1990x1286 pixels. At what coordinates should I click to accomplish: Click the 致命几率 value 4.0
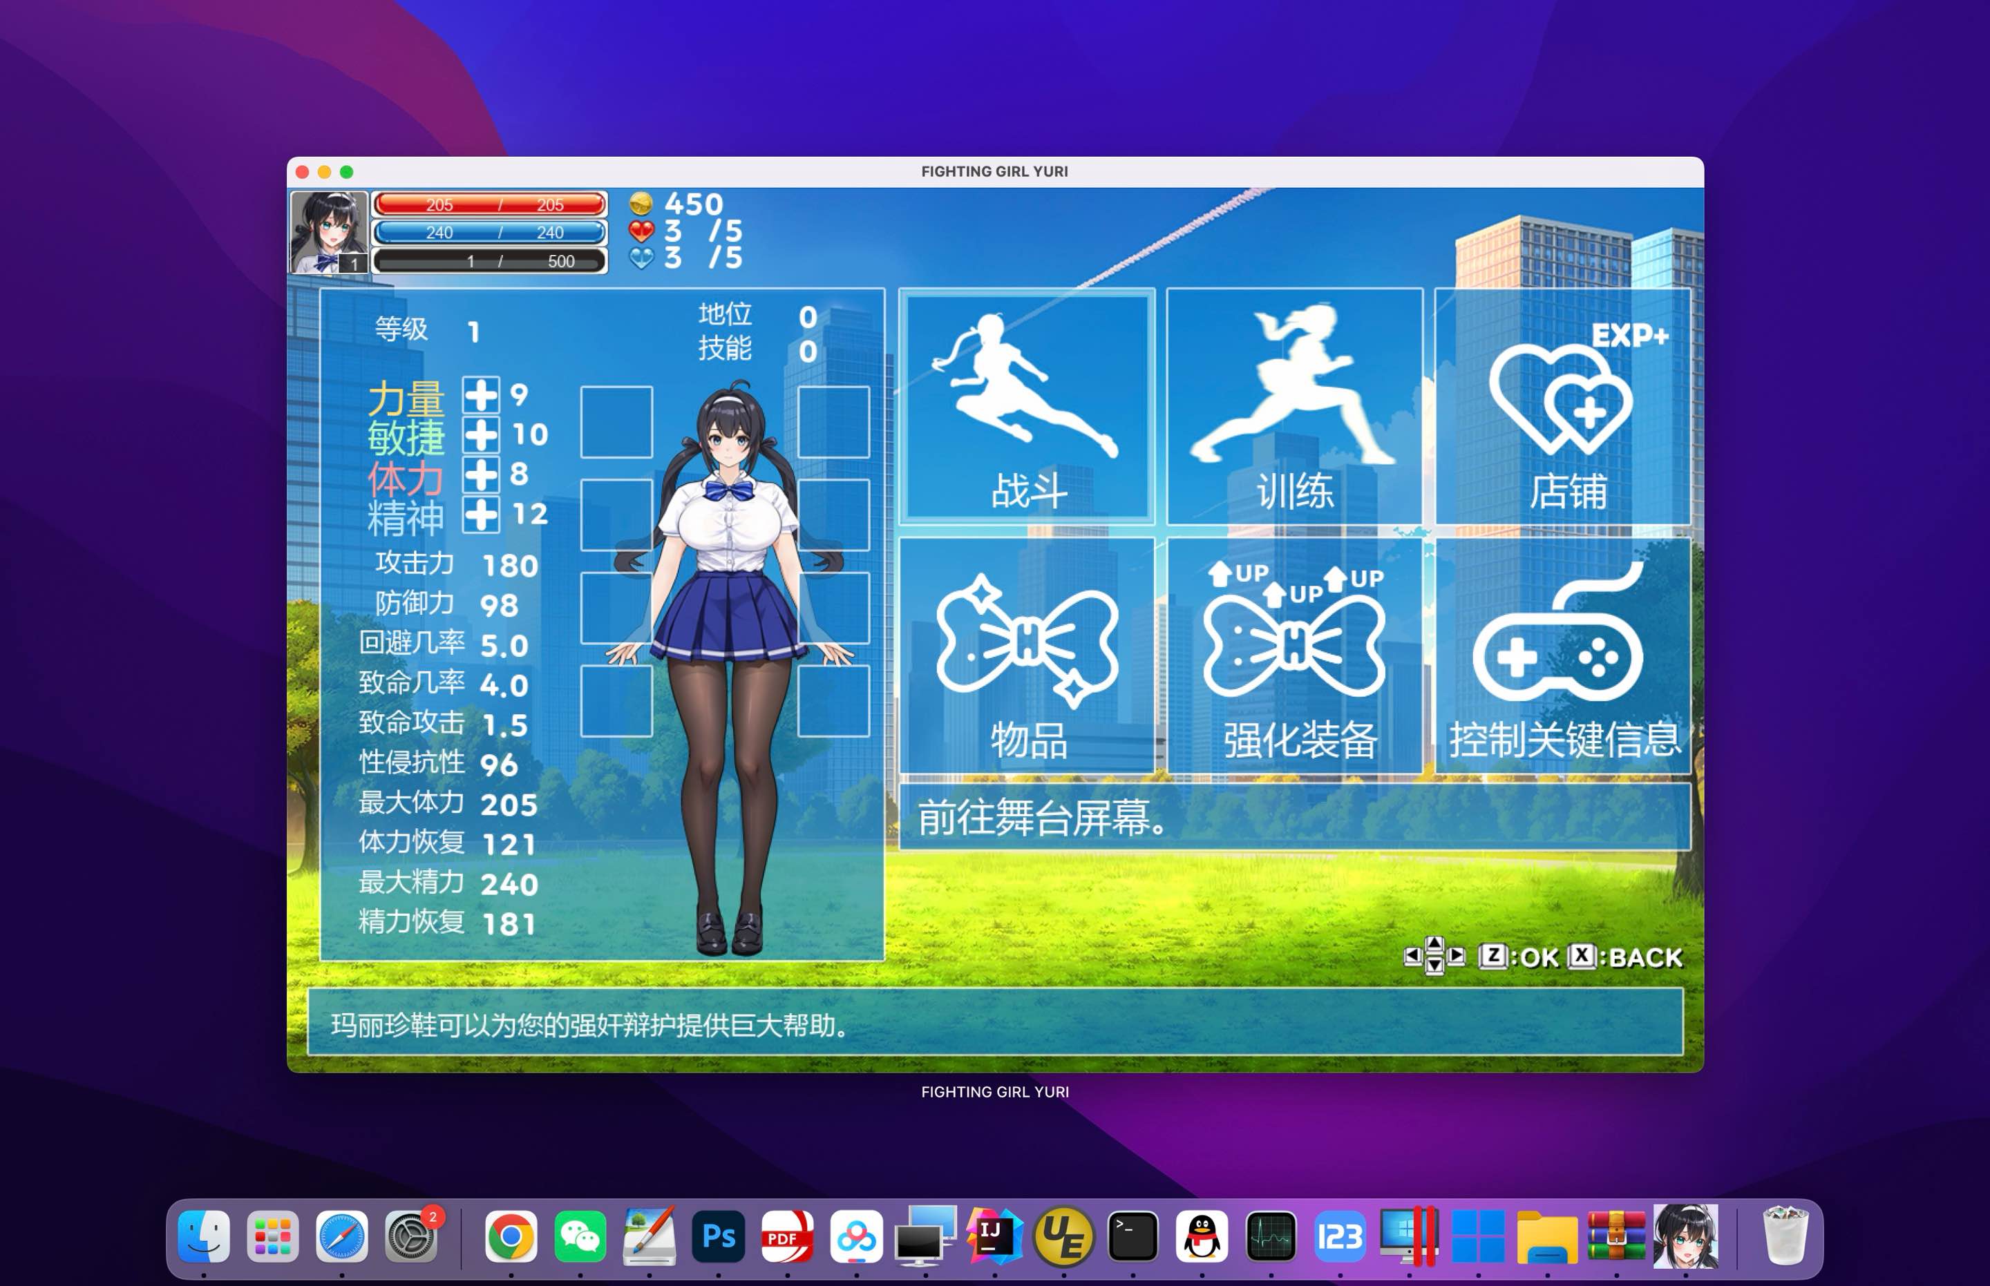click(504, 686)
